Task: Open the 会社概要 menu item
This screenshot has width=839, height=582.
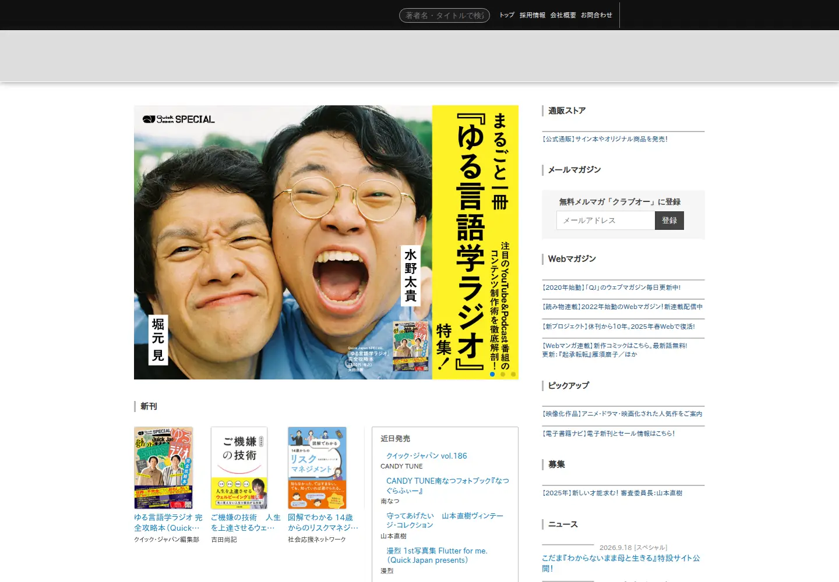Action: [x=563, y=15]
